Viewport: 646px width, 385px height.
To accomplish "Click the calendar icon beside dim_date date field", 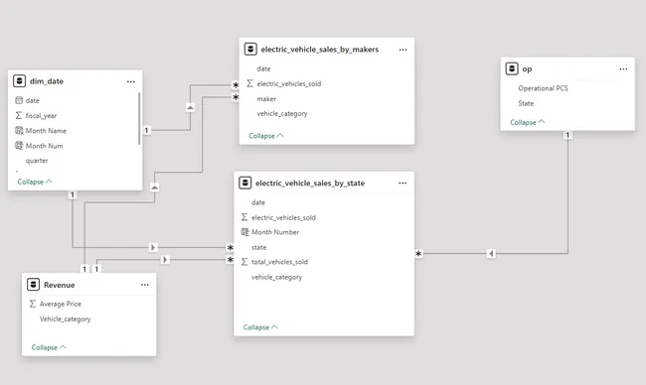I will (x=19, y=100).
